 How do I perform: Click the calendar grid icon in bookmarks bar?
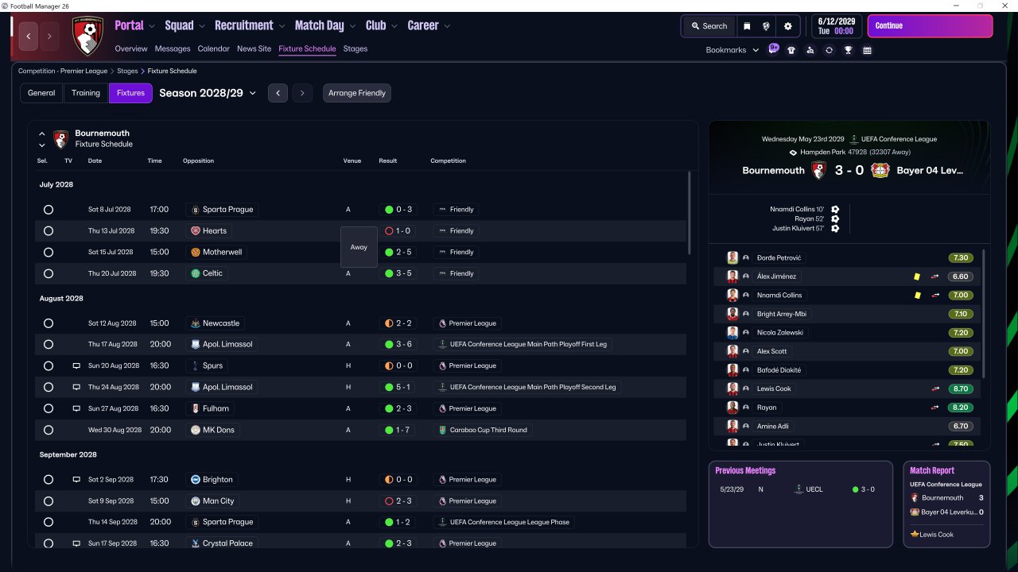[x=867, y=50]
